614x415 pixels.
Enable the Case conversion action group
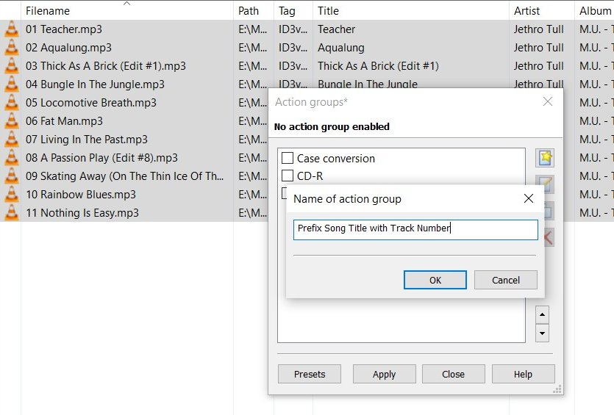pyautogui.click(x=288, y=159)
